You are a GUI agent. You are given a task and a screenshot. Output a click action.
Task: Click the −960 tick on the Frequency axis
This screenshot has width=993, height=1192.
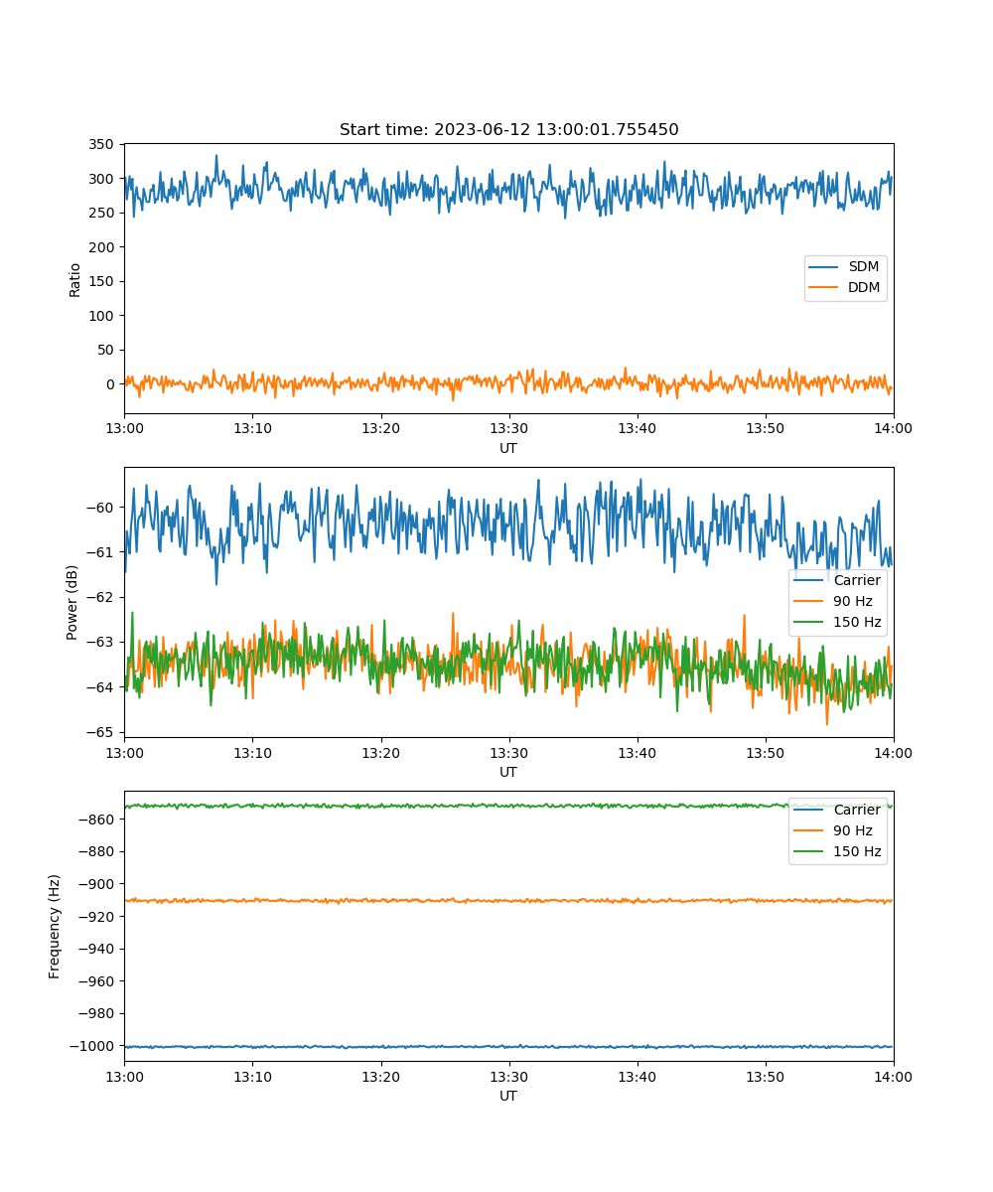97,981
